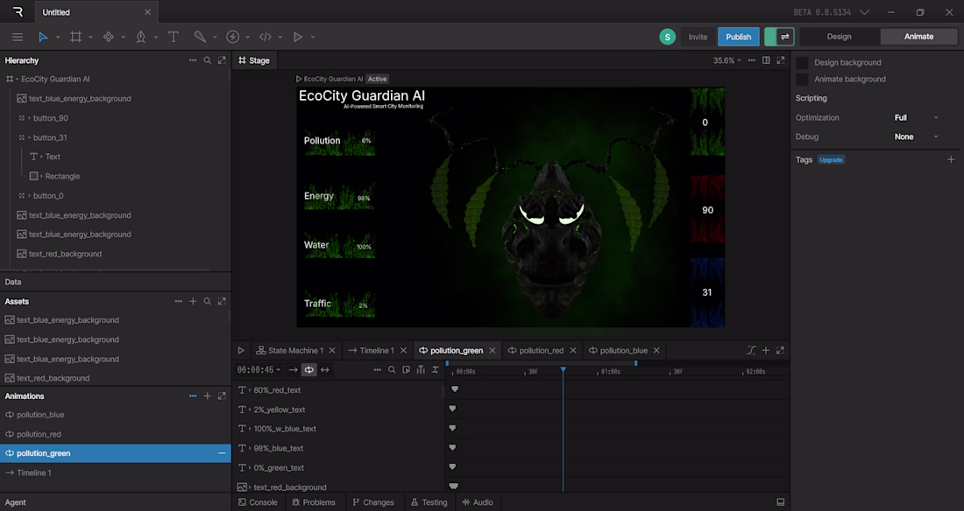
Task: Switch to Animate mode
Action: pos(918,37)
